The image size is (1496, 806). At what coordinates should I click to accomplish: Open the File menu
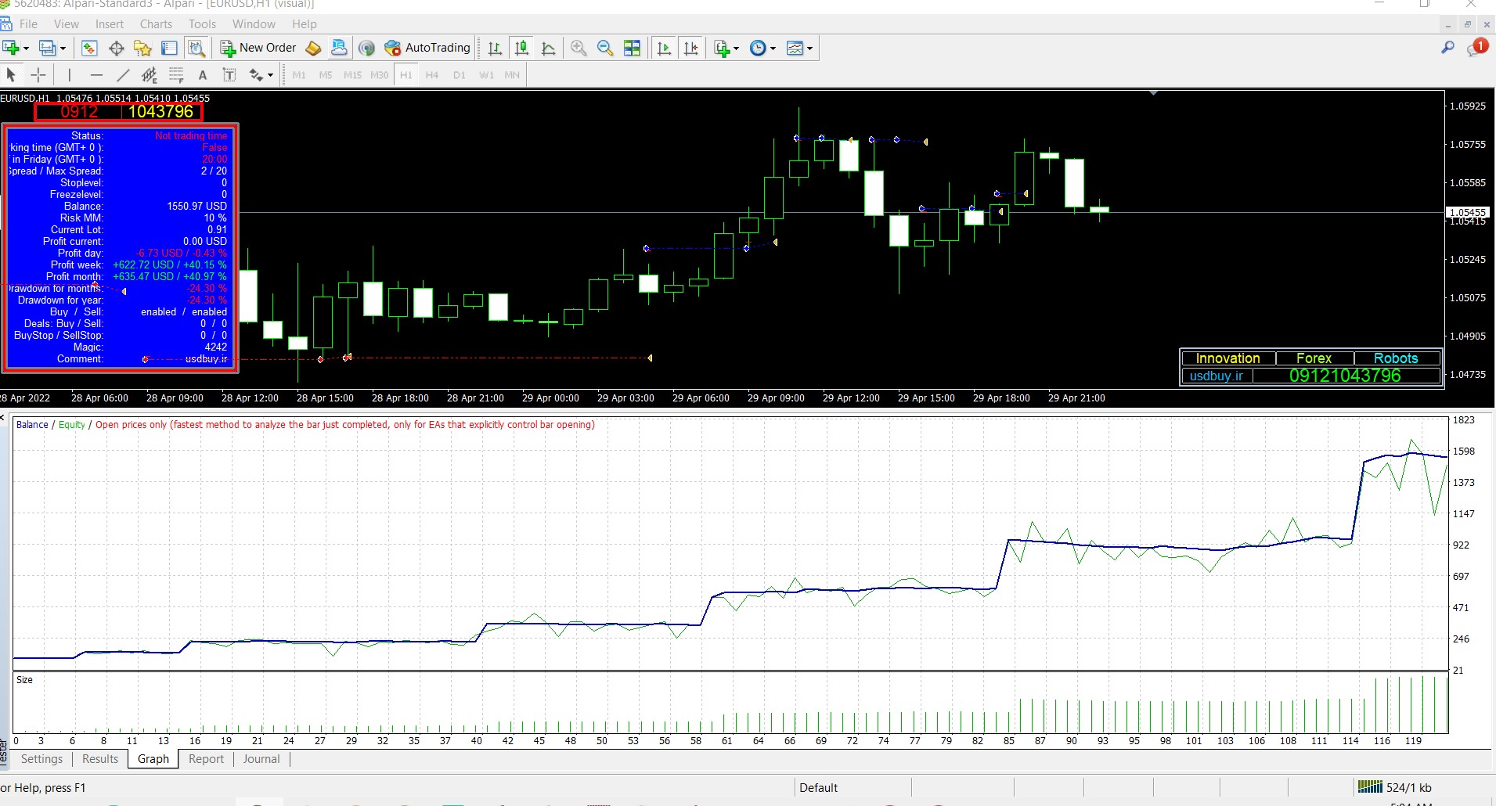pos(28,24)
